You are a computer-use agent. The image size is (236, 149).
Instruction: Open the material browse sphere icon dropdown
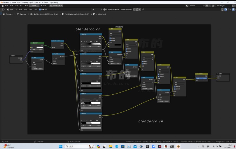click(x=105, y=10)
